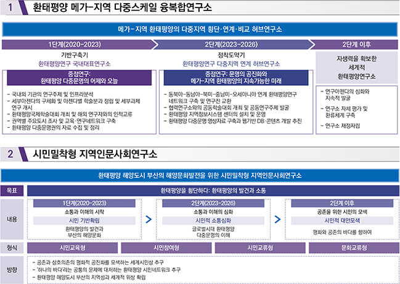Click the bar '환태평양을 횡단하다: 환태평양의 발견과 소통'
Image resolution: width=400 pixels, height=284 pixels.
(213, 191)
